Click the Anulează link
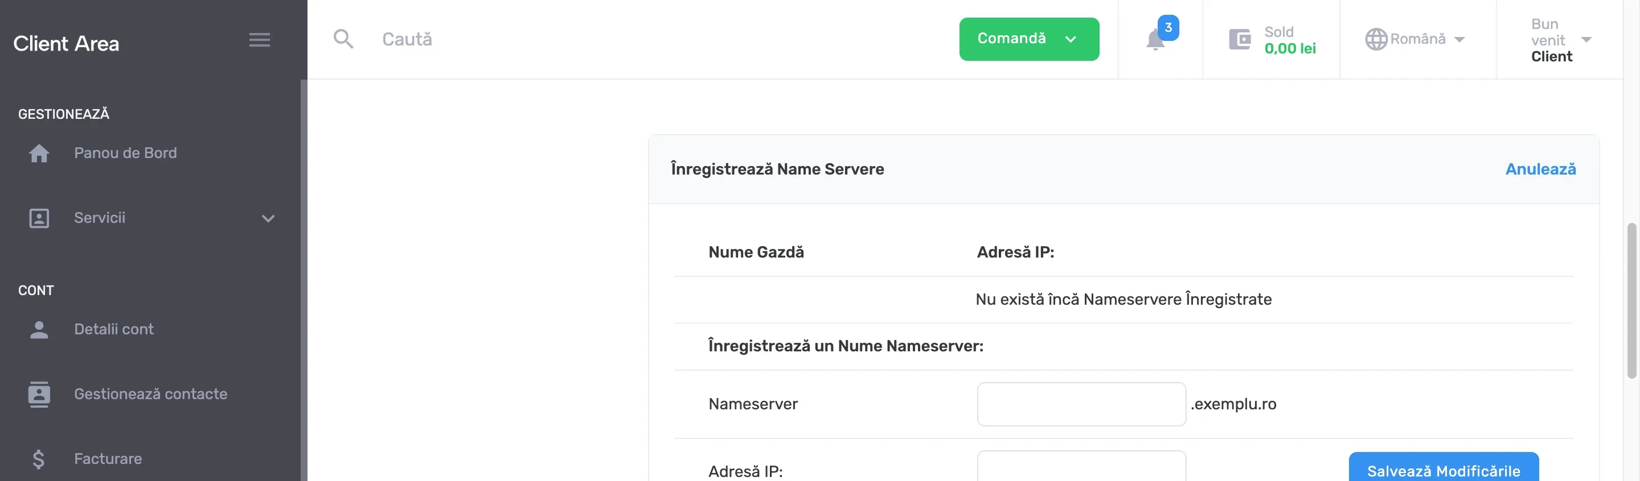Image resolution: width=1640 pixels, height=481 pixels. [x=1540, y=169]
